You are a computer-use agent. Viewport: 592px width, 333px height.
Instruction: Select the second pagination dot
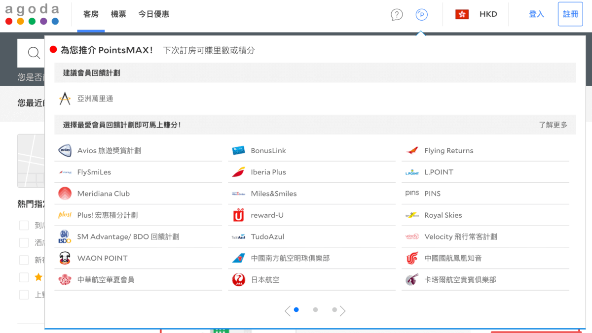[x=315, y=310]
